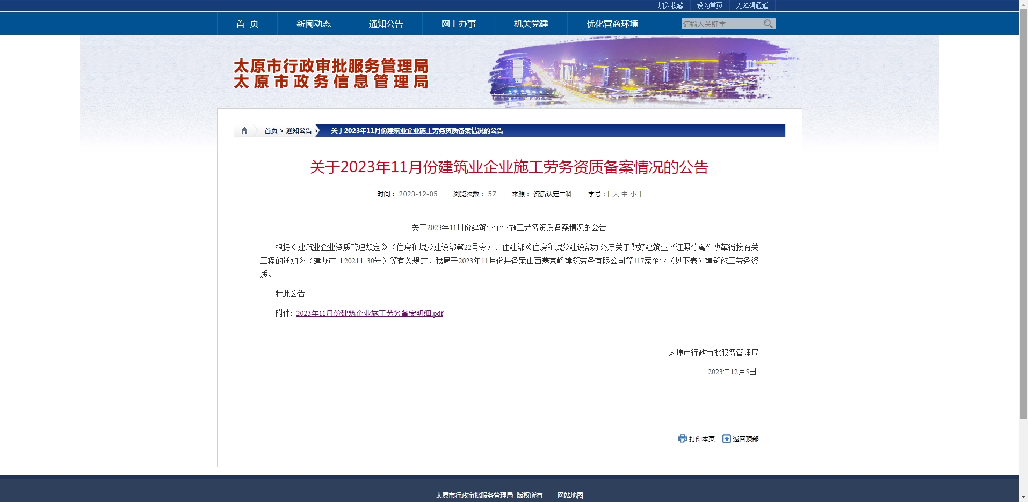Click the 无障碍通道 link
1028x502 pixels.
(752, 5)
